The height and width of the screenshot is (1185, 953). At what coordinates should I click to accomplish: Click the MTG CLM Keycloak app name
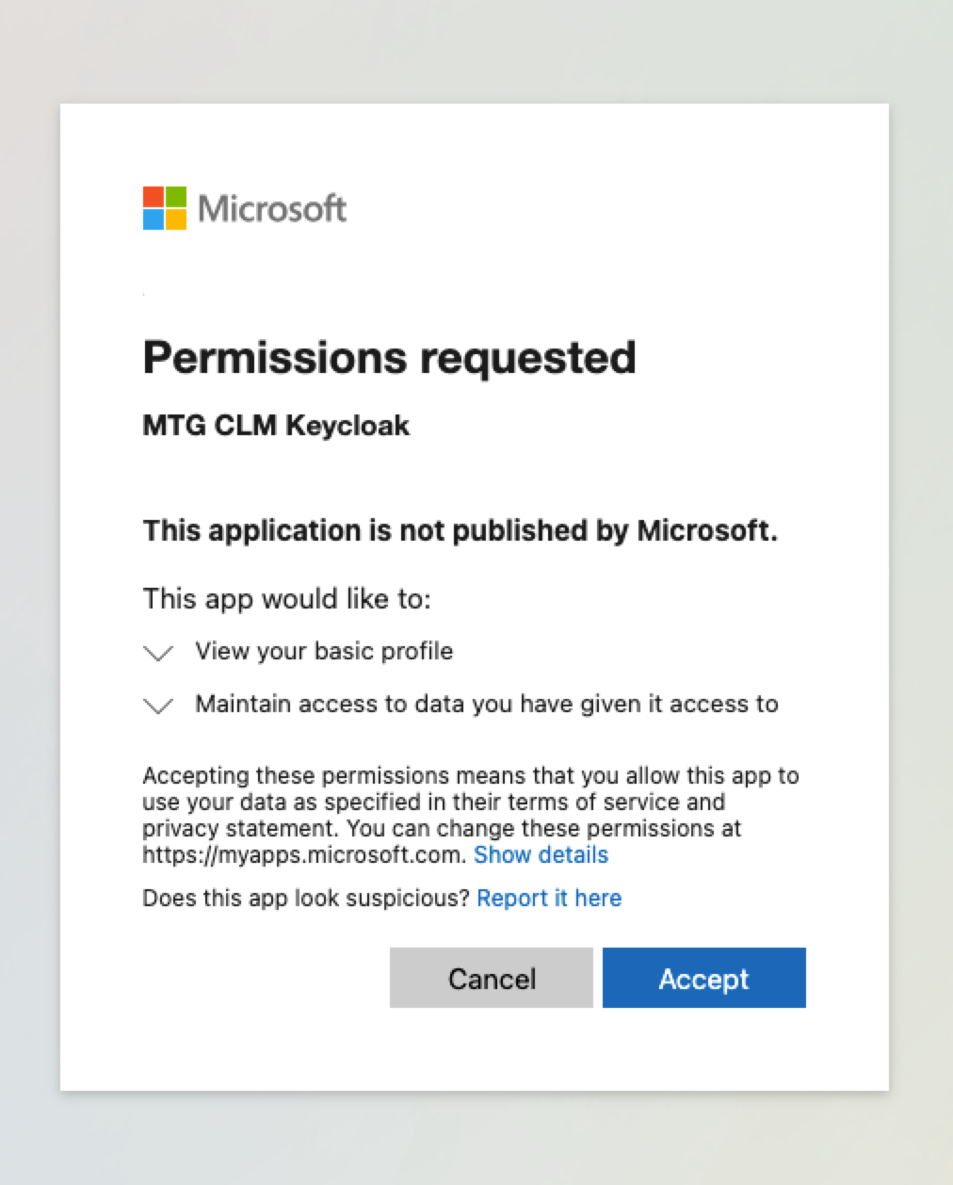[x=276, y=426]
